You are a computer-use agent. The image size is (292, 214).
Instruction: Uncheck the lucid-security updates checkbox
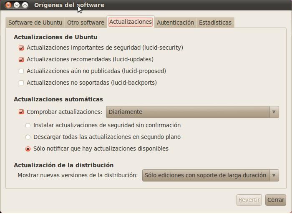21,48
